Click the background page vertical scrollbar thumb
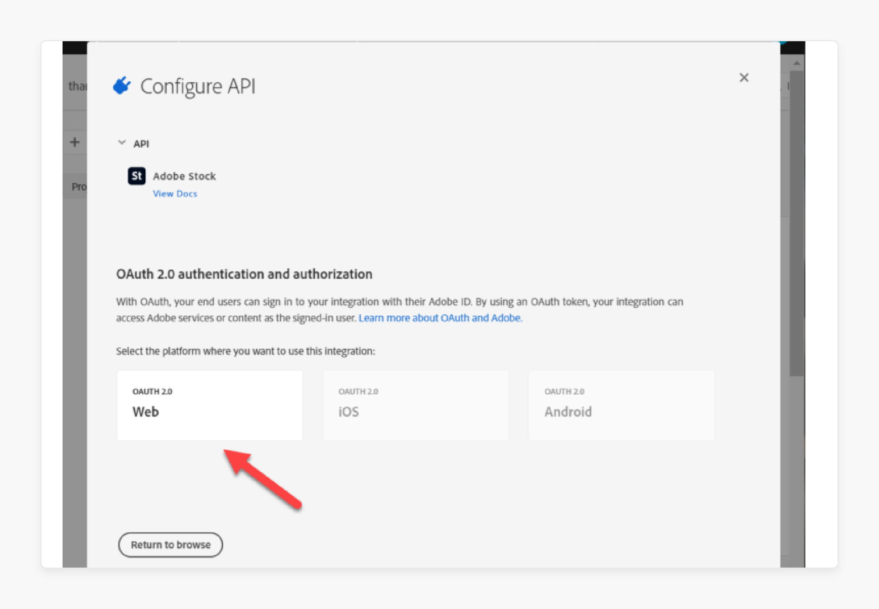This screenshot has width=879, height=609. click(x=797, y=223)
